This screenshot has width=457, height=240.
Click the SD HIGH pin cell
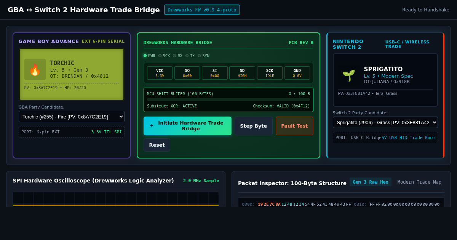[x=242, y=73]
